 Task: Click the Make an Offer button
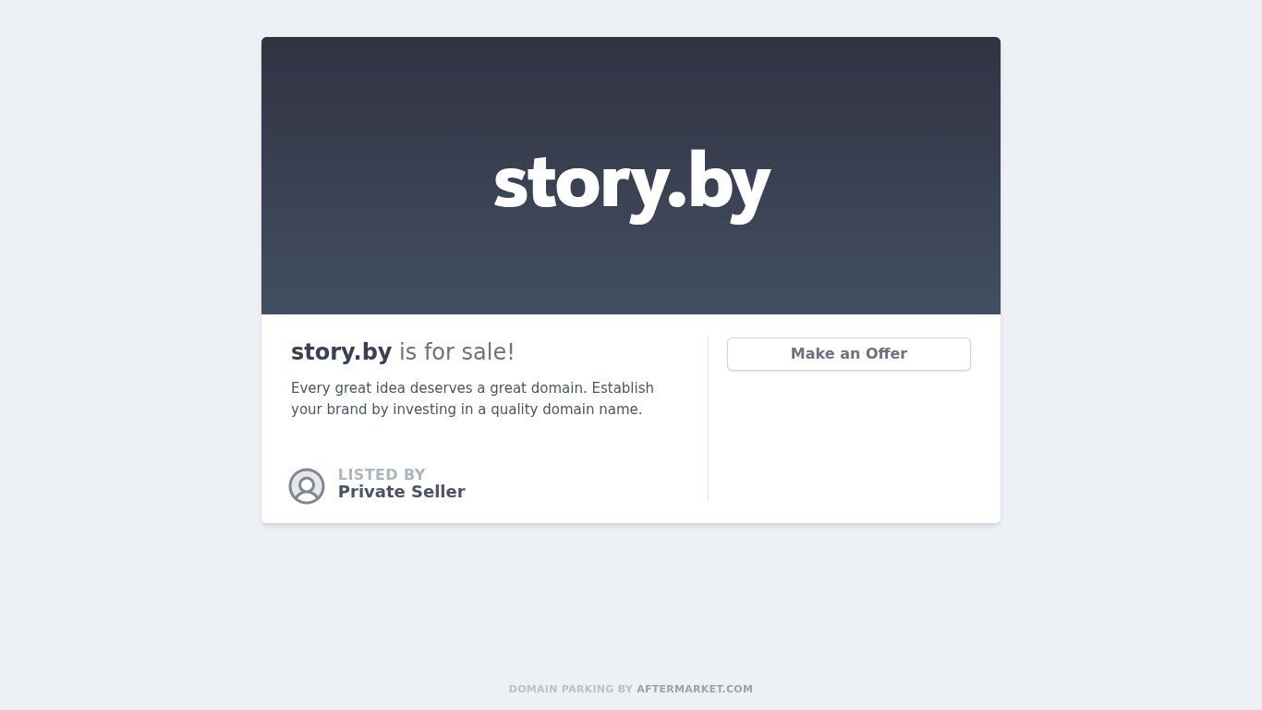tap(848, 354)
